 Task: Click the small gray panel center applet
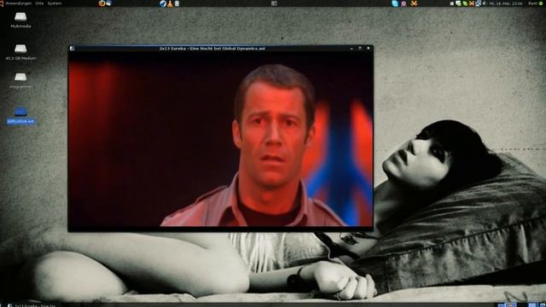point(274,3)
